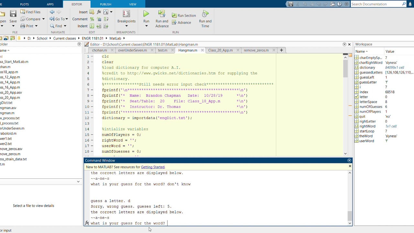The width and height of the screenshot is (414, 233).
Task: Toggle code folding at line 1
Action: pos(92,56)
